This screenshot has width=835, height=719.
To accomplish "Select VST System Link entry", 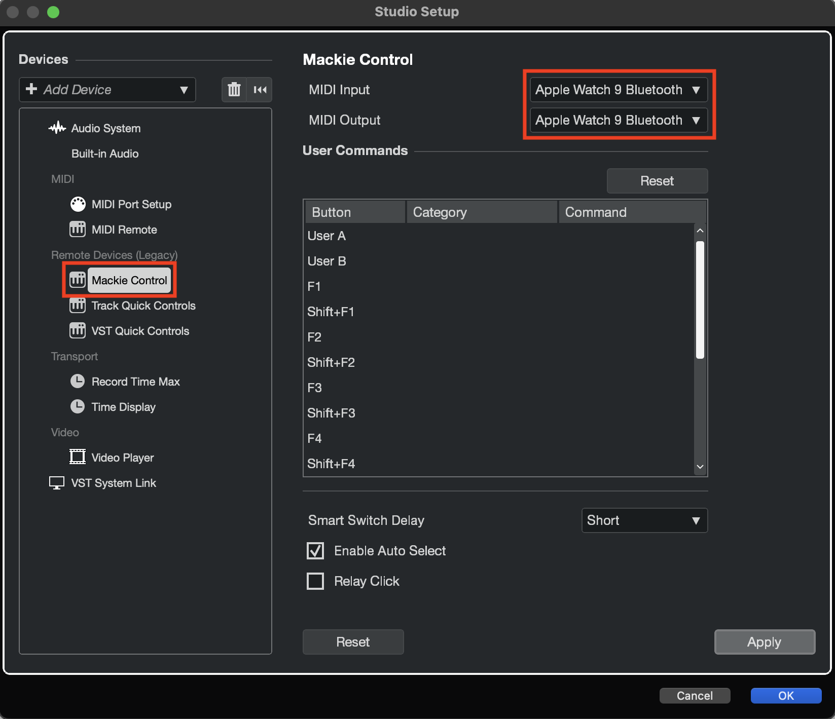I will tap(114, 483).
